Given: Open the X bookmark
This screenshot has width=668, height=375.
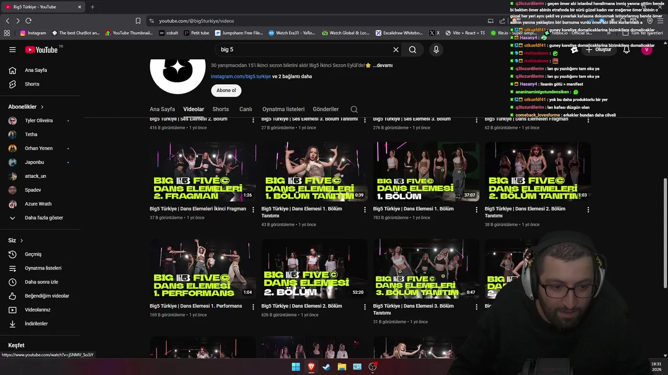Looking at the screenshot, I should coord(434,33).
